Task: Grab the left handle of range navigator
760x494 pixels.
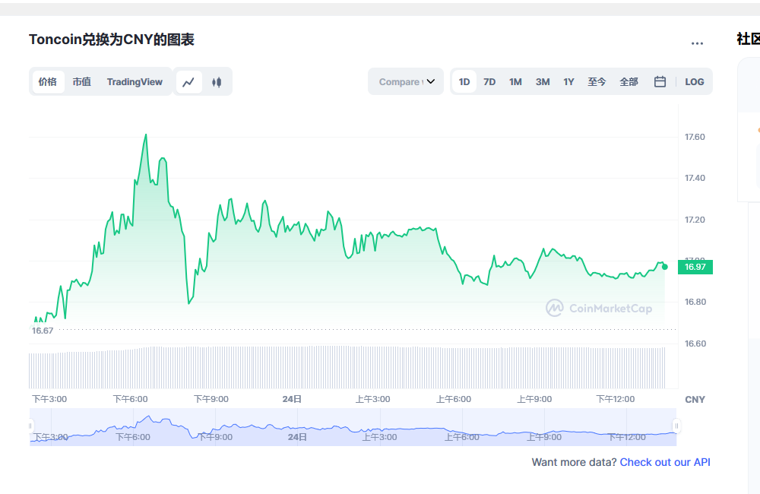Action: coord(30,426)
